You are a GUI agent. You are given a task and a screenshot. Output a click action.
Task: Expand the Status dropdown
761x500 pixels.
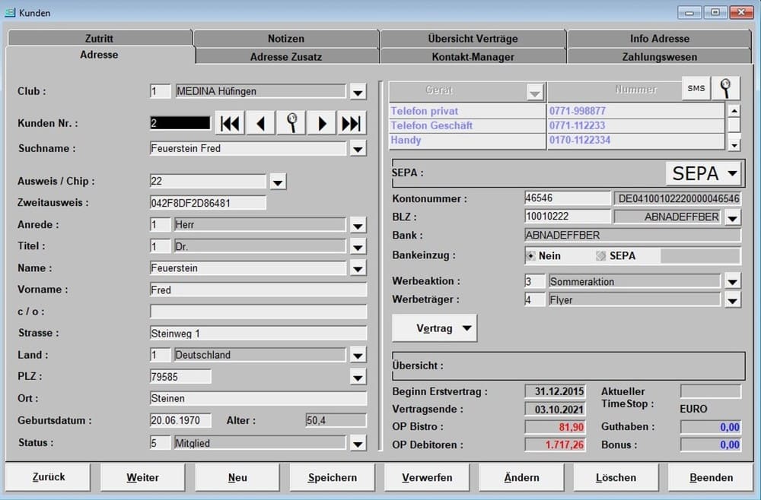pyautogui.click(x=358, y=443)
